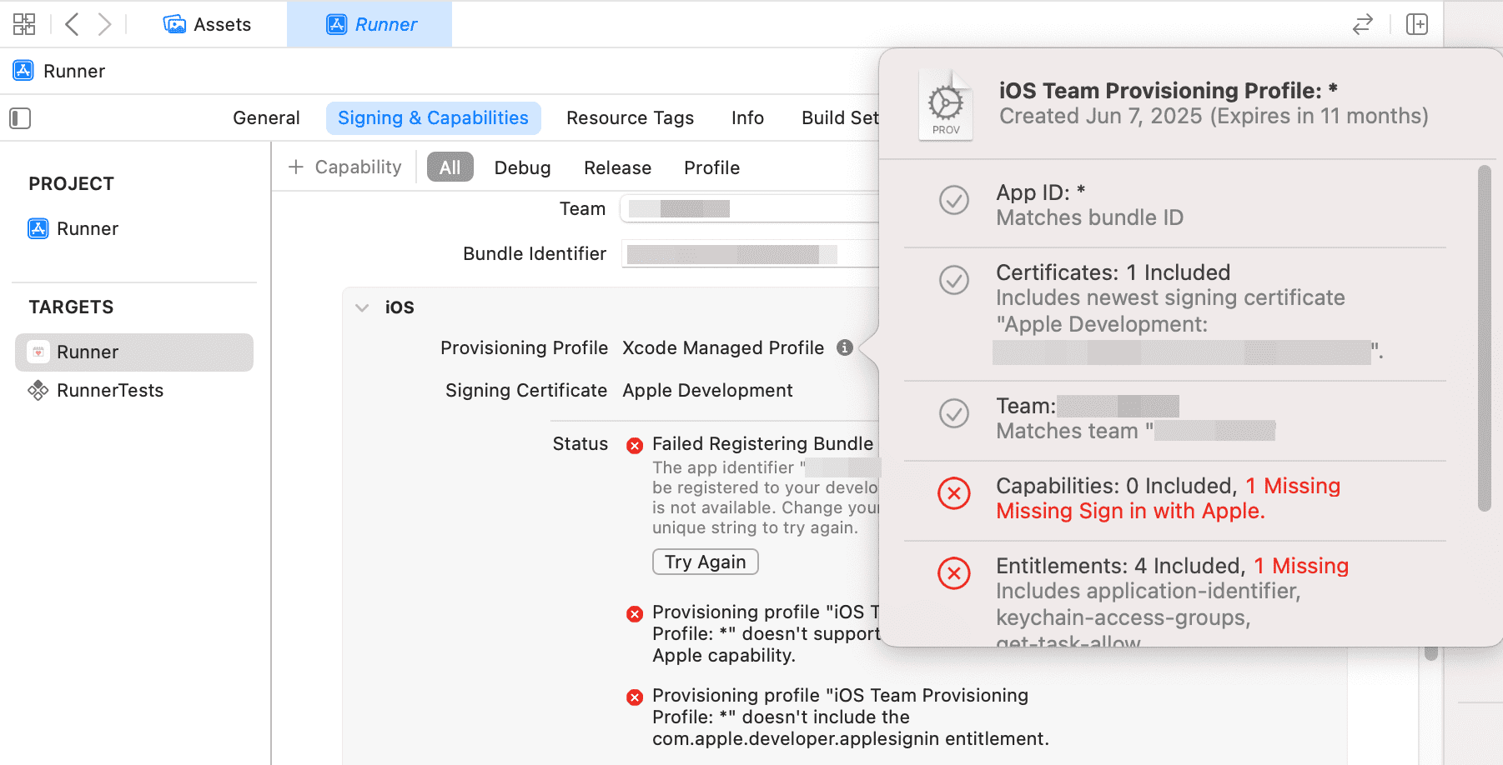Click 'Entitlements: 4 Included' text
Viewport: 1503px width, 765px height.
pos(1120,566)
